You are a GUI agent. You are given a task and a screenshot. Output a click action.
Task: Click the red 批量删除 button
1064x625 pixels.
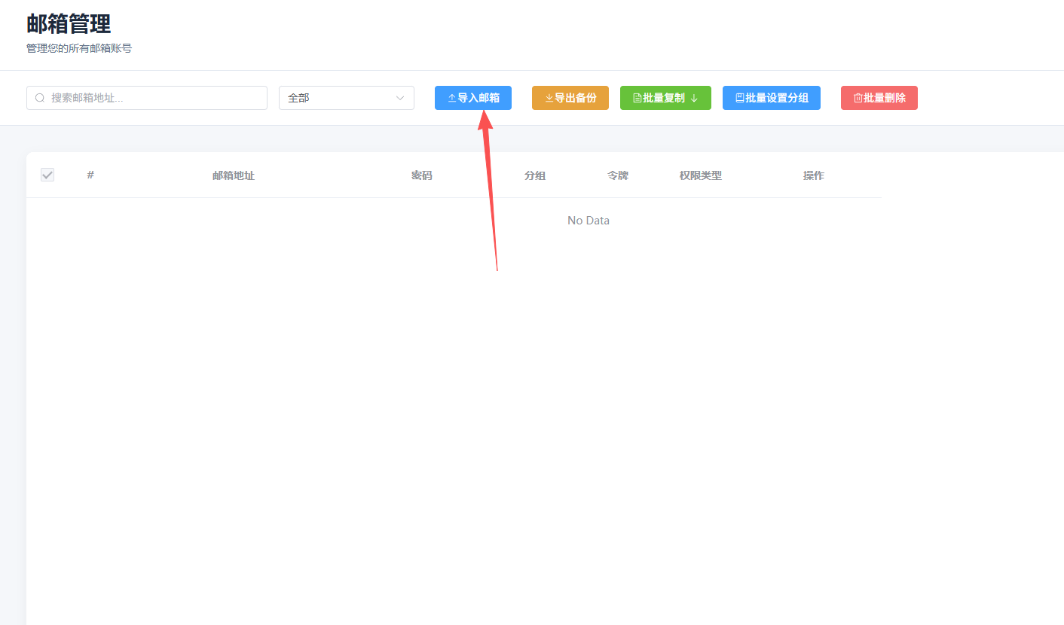click(879, 98)
